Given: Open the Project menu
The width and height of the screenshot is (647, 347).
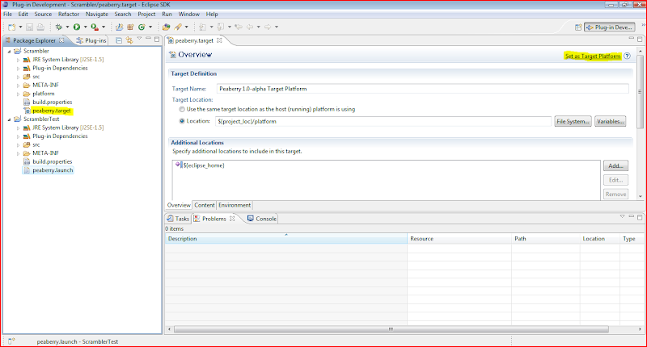Looking at the screenshot, I should (x=146, y=14).
